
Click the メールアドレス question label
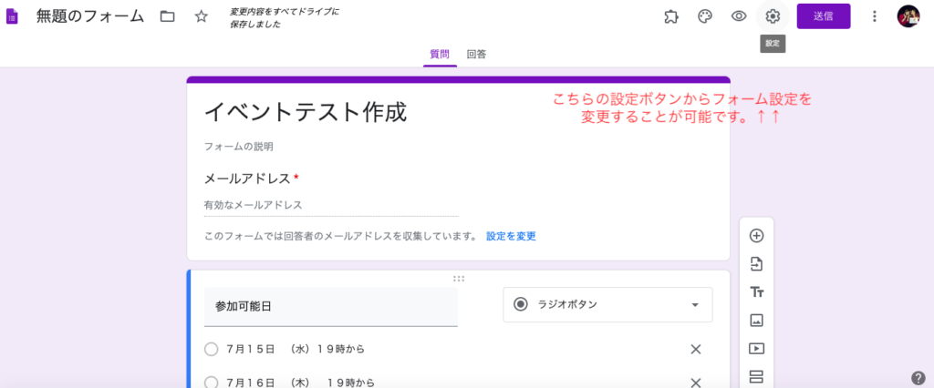click(247, 179)
